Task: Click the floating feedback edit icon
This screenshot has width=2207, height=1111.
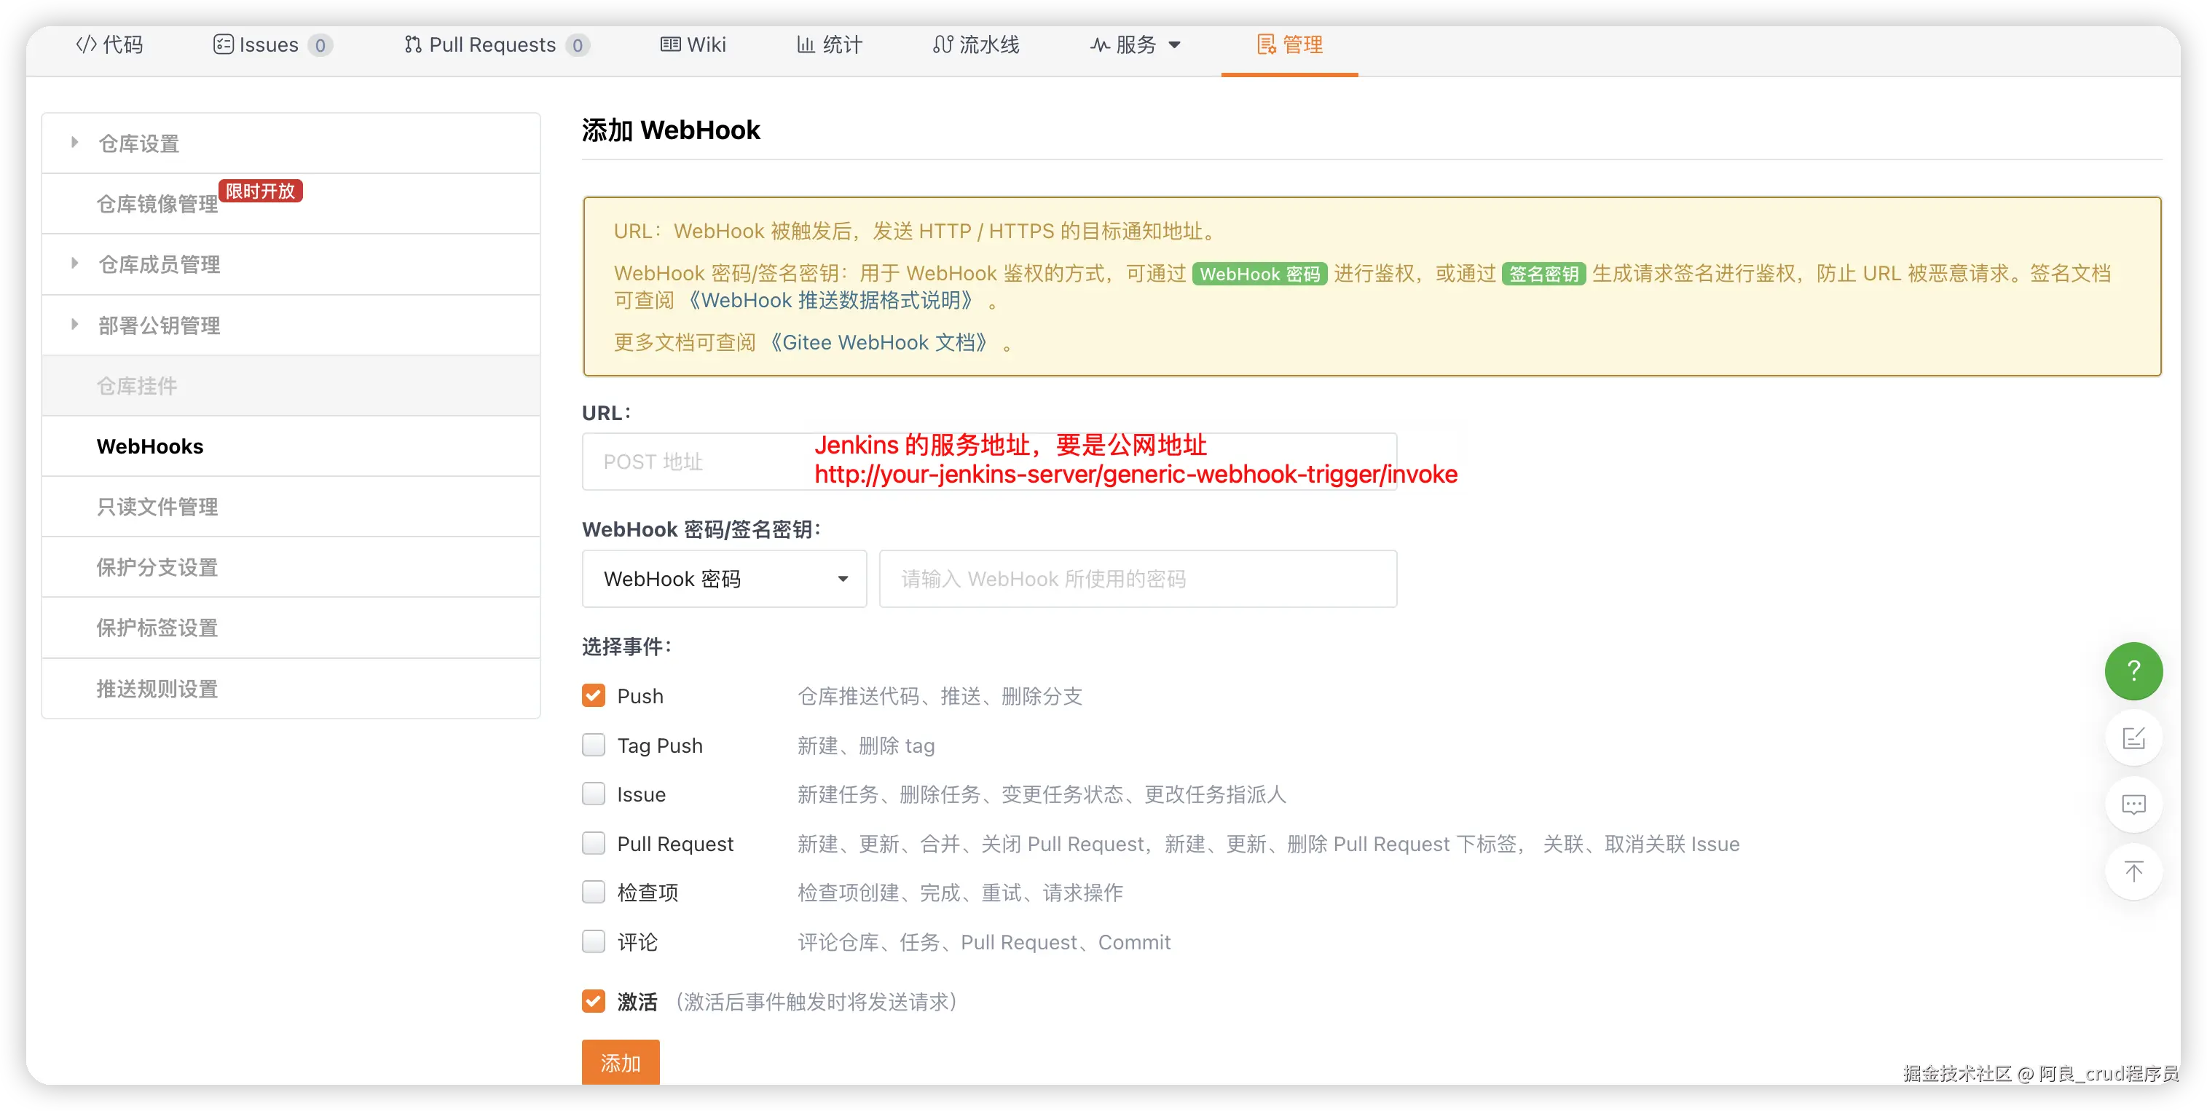Action: [x=2133, y=738]
